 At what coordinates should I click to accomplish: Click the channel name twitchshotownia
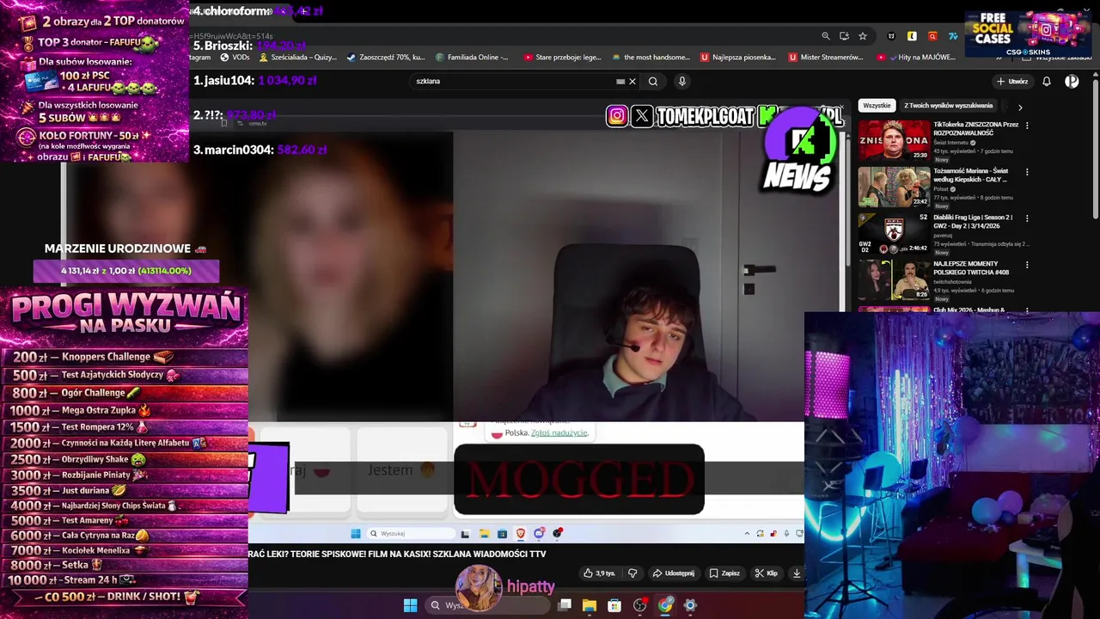point(955,281)
